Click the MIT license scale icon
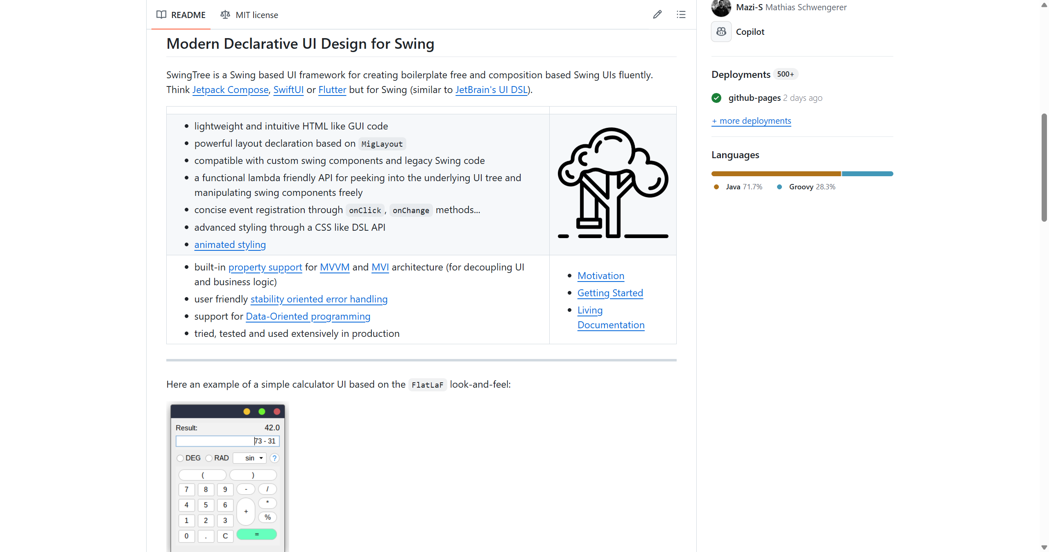The image size is (1049, 552). [x=225, y=15]
